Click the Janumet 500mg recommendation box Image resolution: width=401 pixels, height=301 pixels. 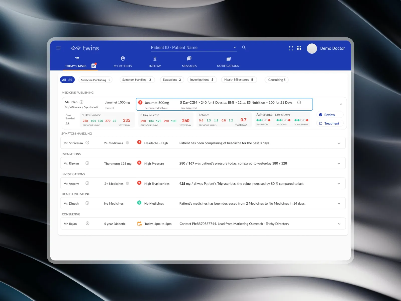pyautogui.click(x=224, y=104)
